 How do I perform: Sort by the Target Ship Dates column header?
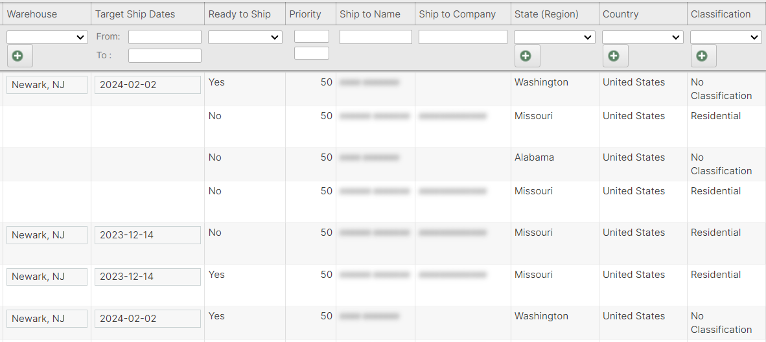coord(135,14)
